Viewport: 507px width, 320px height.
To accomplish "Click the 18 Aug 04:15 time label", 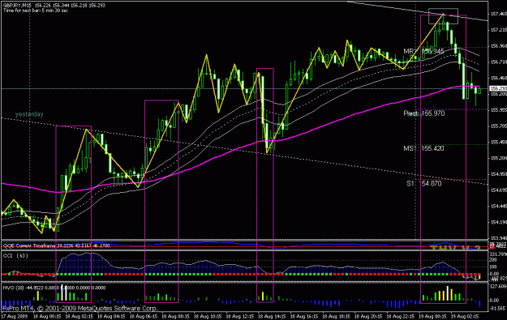I will tap(112, 317).
